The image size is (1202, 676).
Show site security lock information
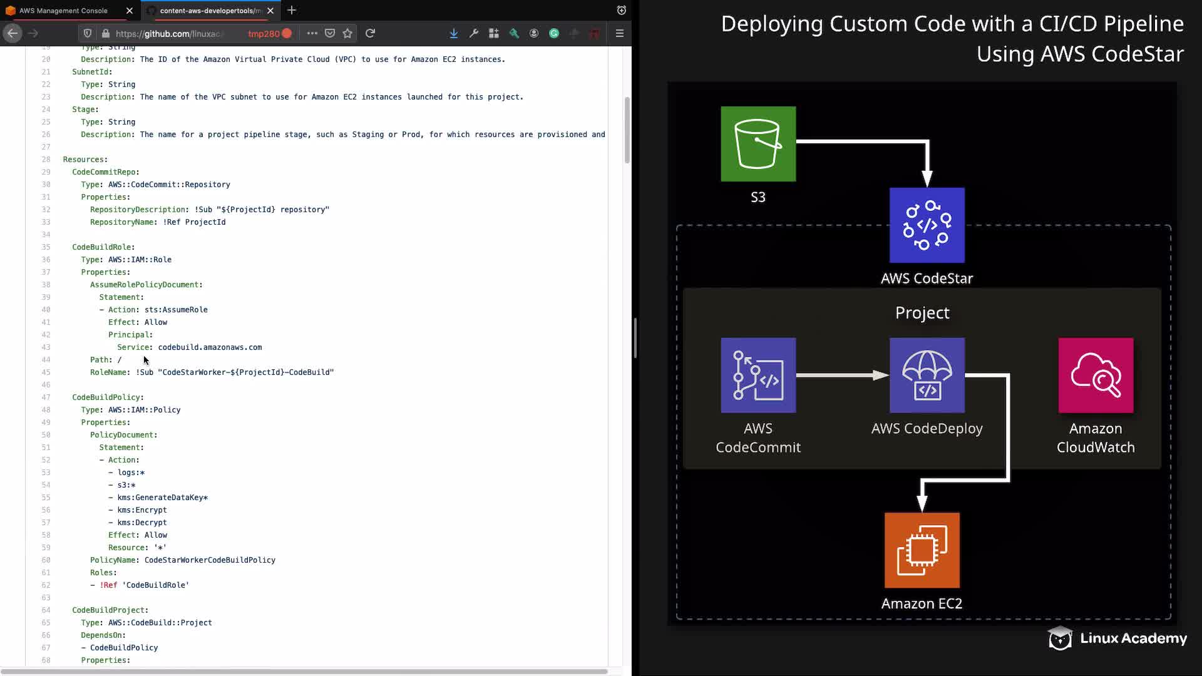pyautogui.click(x=105, y=33)
